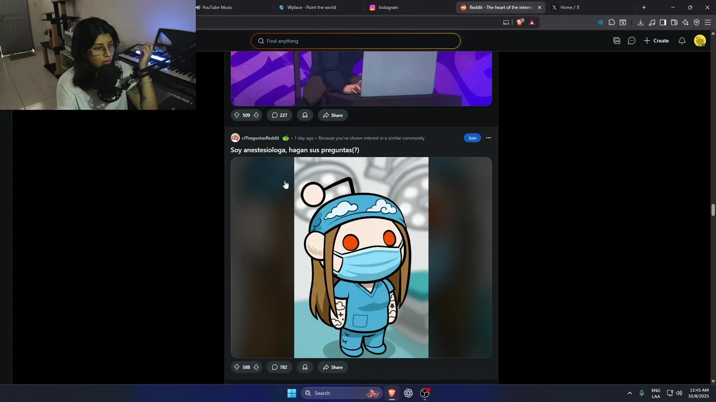Click the microphone tray icon
Viewport: 716px width, 402px height.
click(642, 393)
